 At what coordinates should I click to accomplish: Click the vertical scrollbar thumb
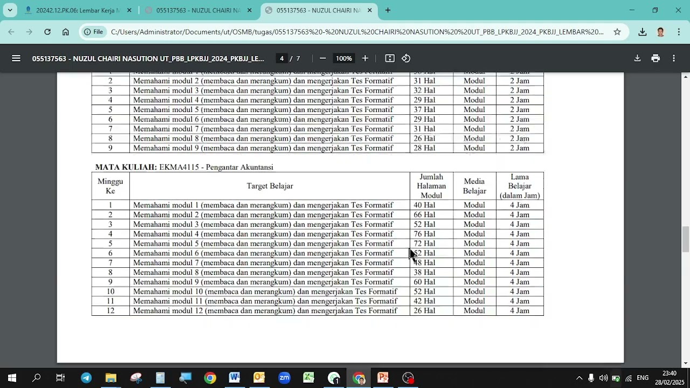pyautogui.click(x=686, y=239)
